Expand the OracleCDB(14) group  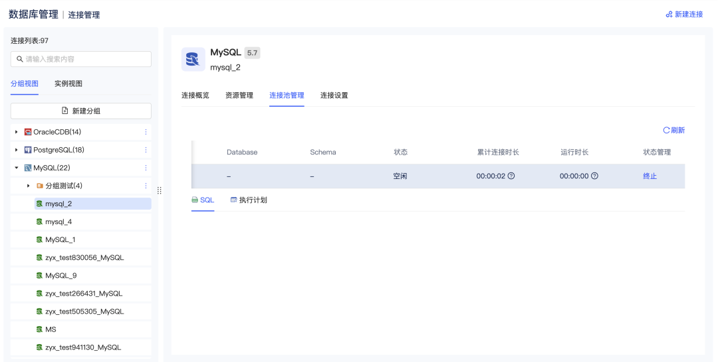(17, 132)
